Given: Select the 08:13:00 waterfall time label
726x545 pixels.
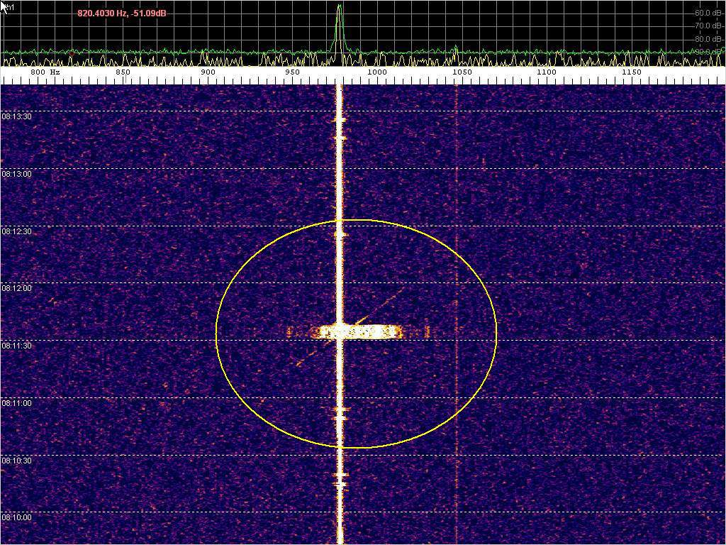Looking at the screenshot, I should (x=16, y=174).
